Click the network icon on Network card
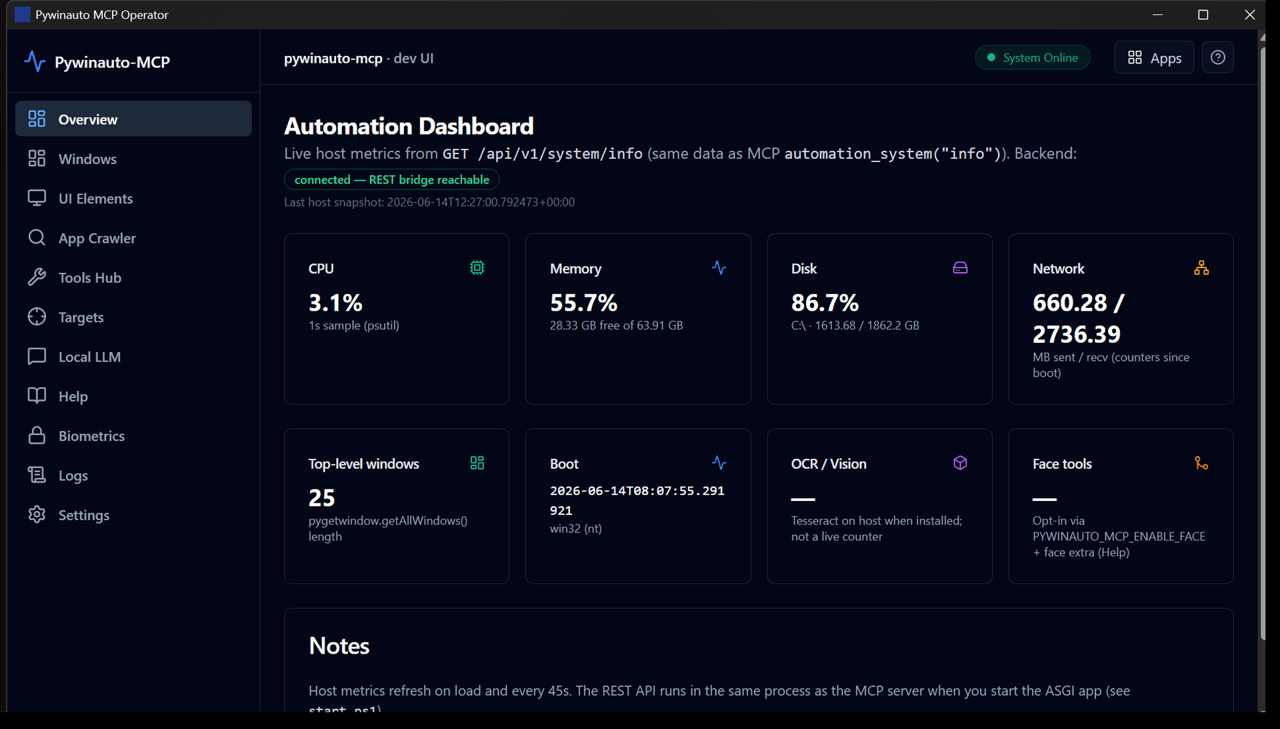Screen dimensions: 1280x729 (1201, 267)
